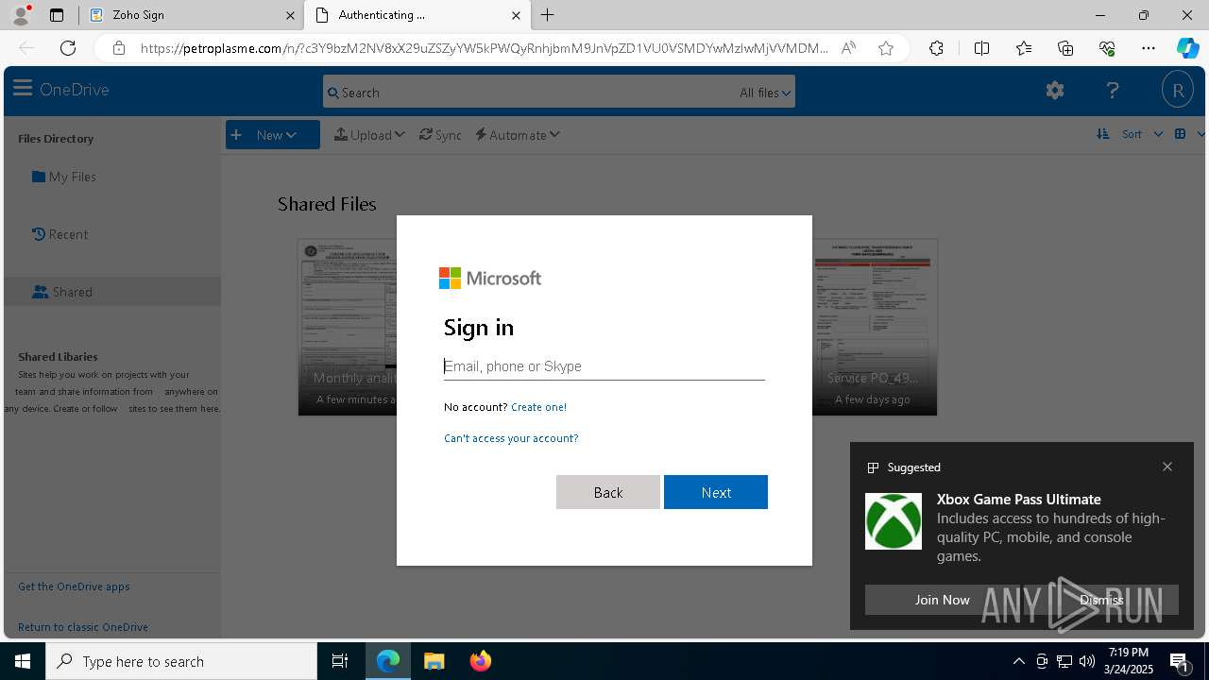Expand the Sort dropdown arrow
The image size is (1209, 680).
pos(1158,134)
